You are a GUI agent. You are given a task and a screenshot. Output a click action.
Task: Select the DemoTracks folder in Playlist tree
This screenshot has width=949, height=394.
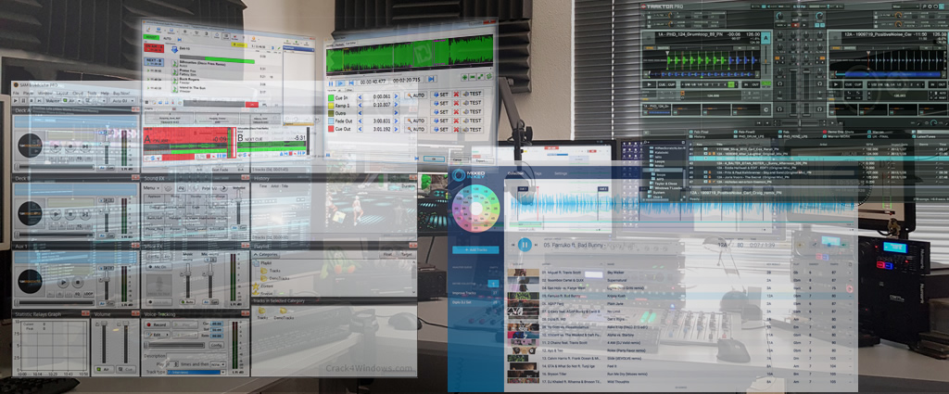point(276,278)
